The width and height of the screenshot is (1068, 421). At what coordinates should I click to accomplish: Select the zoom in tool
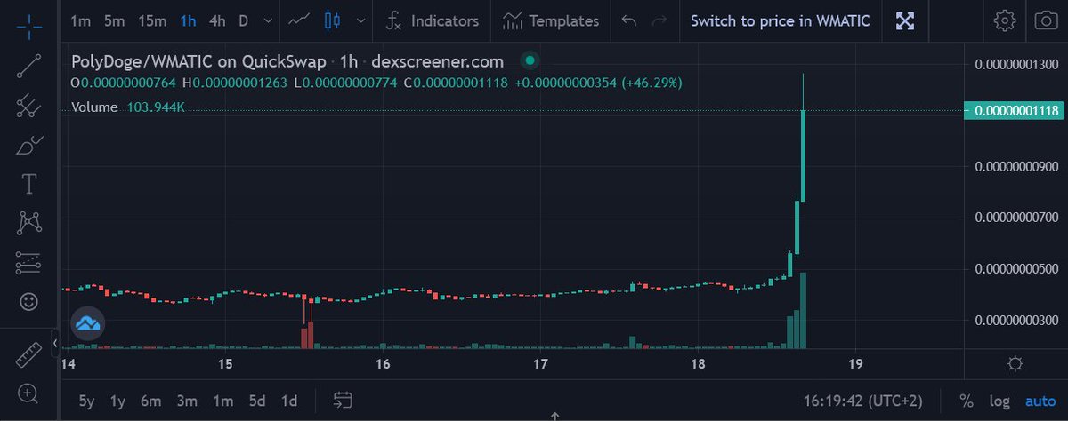point(28,393)
